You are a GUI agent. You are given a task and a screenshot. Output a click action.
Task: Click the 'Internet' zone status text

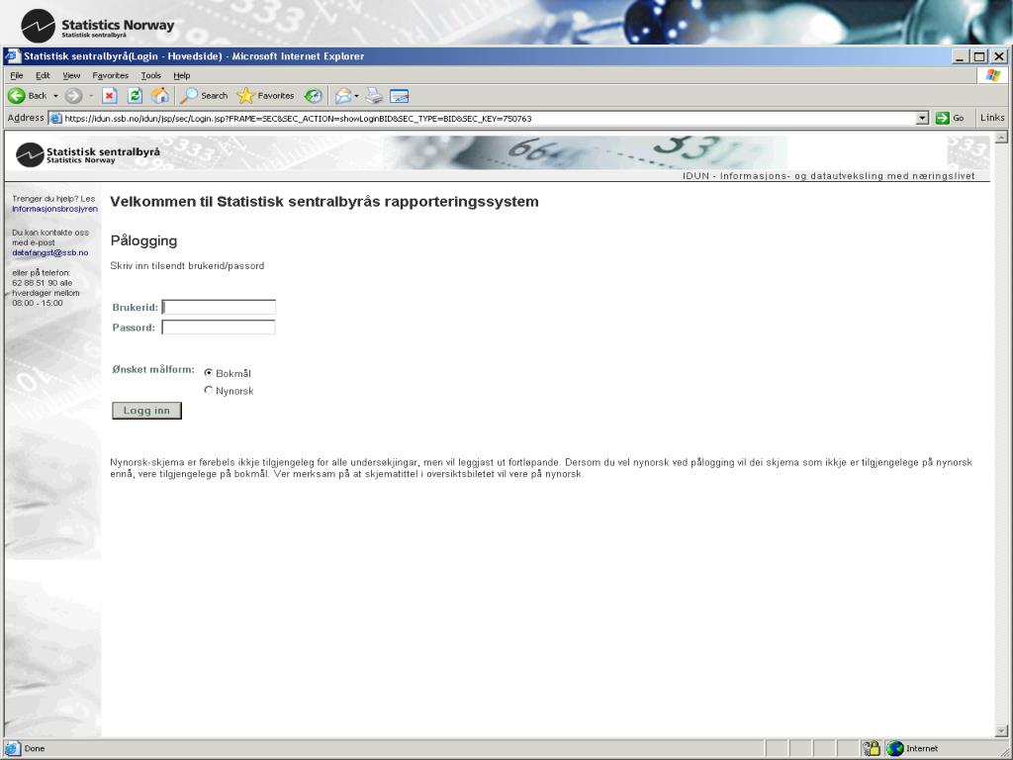(x=922, y=748)
